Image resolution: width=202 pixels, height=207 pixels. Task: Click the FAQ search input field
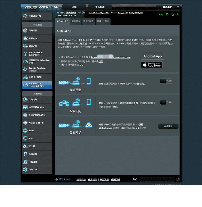(x=157, y=179)
